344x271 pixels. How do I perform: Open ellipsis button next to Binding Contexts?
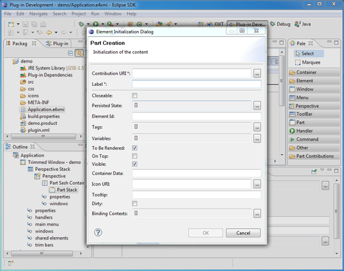tap(257, 213)
